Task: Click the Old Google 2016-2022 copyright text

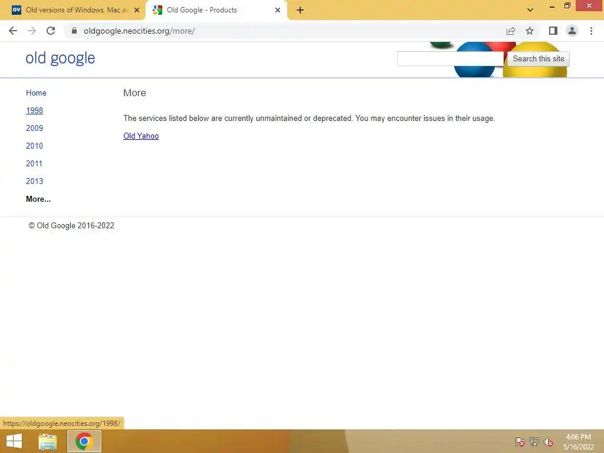Action: pos(71,226)
